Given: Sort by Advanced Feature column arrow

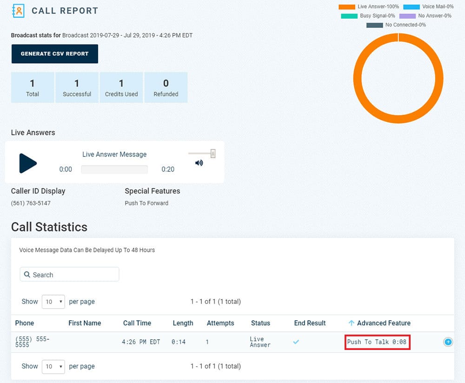Looking at the screenshot, I should 352,323.
